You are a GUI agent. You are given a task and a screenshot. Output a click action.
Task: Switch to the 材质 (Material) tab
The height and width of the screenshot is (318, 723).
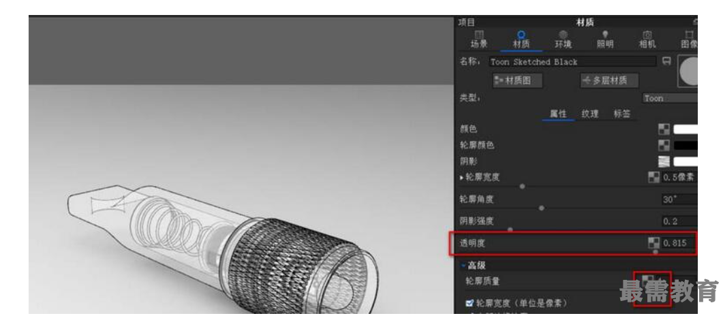click(x=521, y=39)
